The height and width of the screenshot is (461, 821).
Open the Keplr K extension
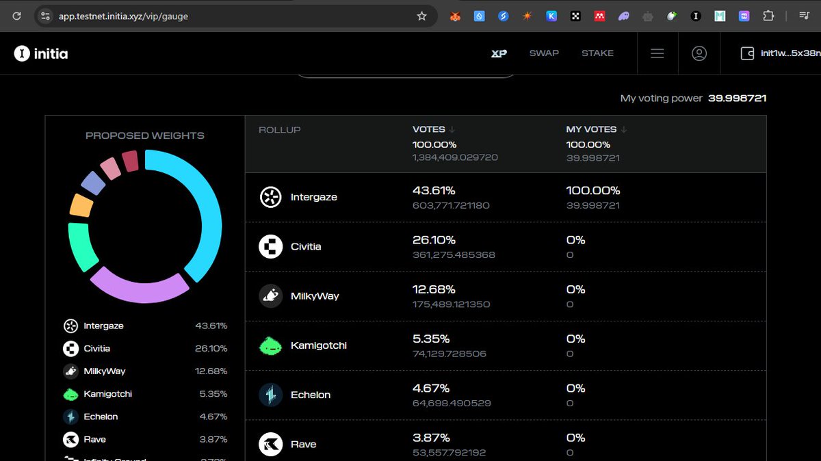pyautogui.click(x=551, y=16)
